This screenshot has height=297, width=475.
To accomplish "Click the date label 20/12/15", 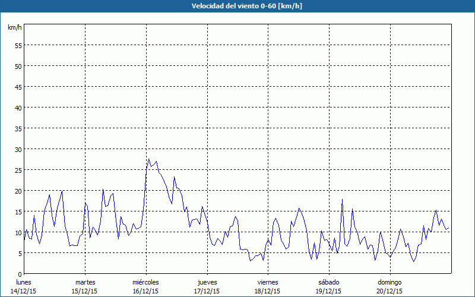I will pyautogui.click(x=389, y=291).
